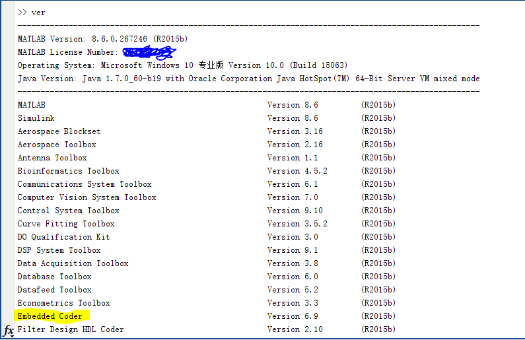Click the 'Econometrics Toolbox' entry
The height and width of the screenshot is (340, 525).
click(63, 303)
